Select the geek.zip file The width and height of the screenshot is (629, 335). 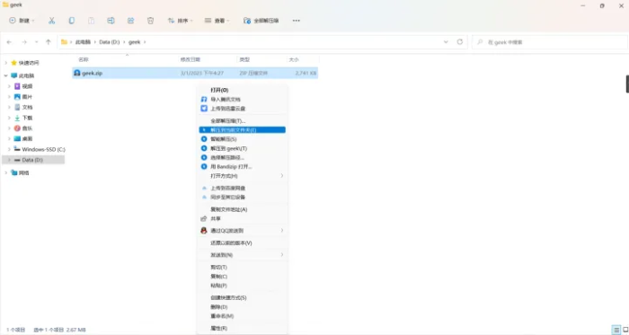(x=195, y=74)
